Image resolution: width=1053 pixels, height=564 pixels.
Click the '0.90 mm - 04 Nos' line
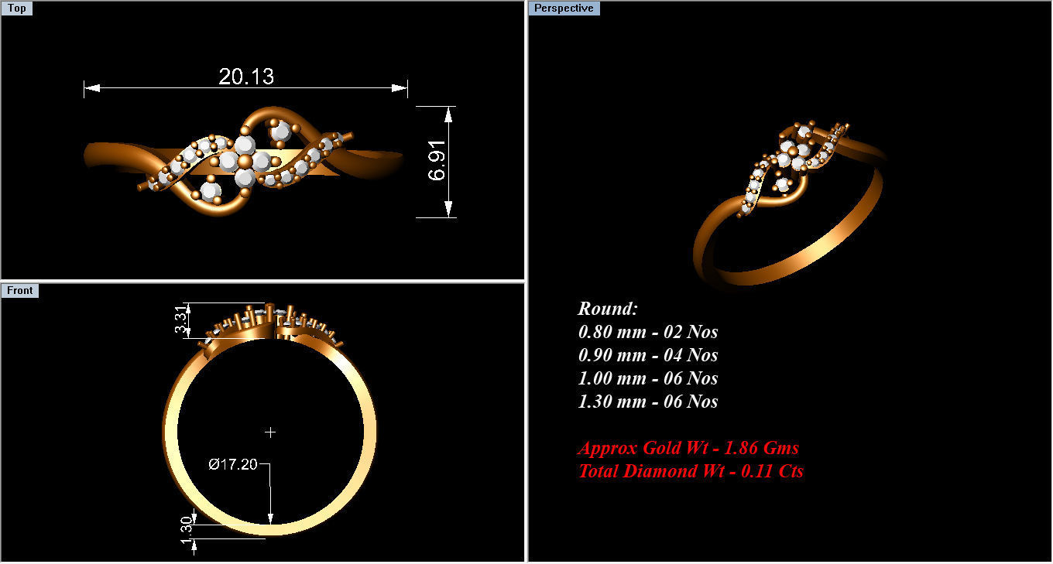[x=648, y=355]
